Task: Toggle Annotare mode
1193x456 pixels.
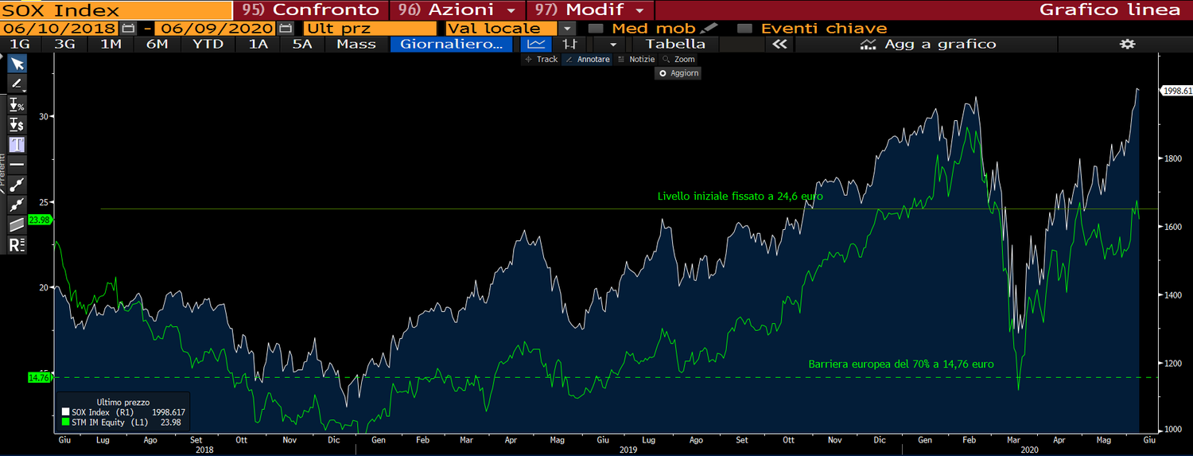Action: click(587, 59)
